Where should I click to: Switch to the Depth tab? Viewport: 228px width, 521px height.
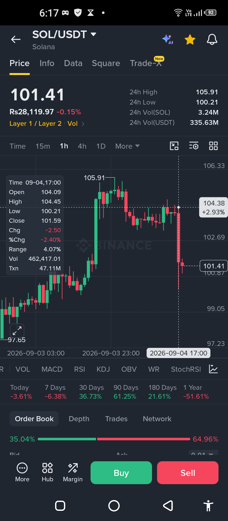pos(79,419)
